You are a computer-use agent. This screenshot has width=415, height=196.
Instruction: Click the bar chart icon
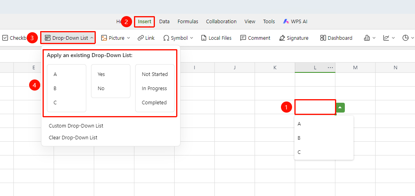(x=367, y=38)
